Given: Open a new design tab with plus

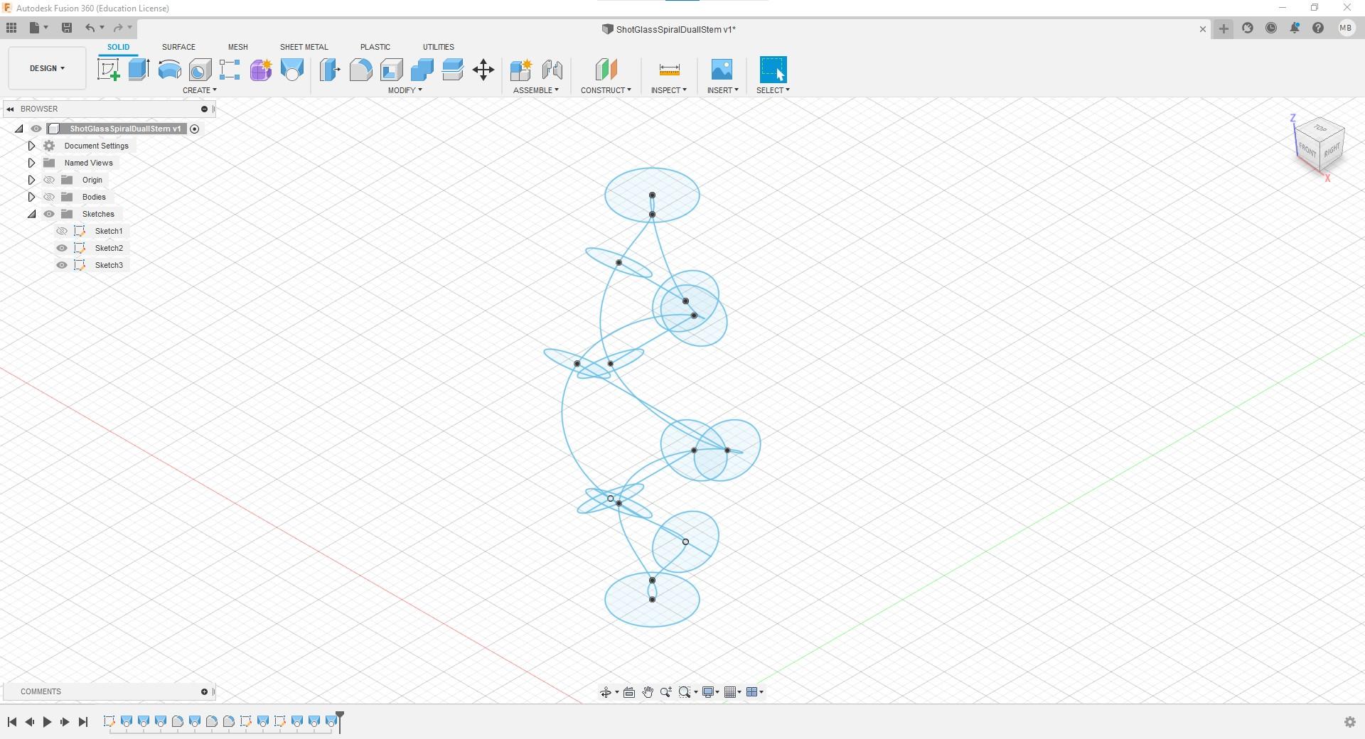Looking at the screenshot, I should [1224, 28].
